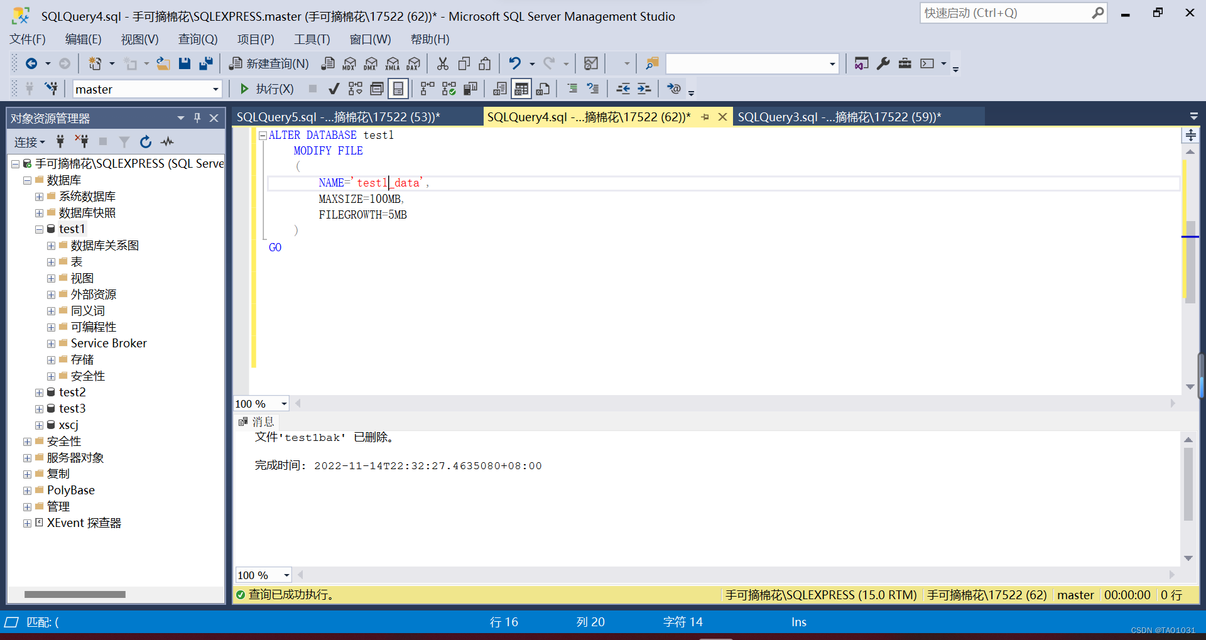
Task: Click the New Project icon
Action: coord(95,63)
